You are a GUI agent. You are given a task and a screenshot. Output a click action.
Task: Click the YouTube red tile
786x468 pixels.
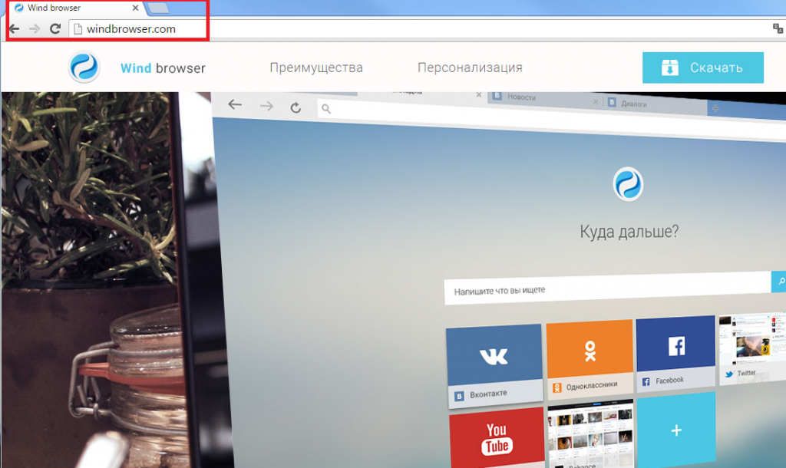tap(496, 439)
